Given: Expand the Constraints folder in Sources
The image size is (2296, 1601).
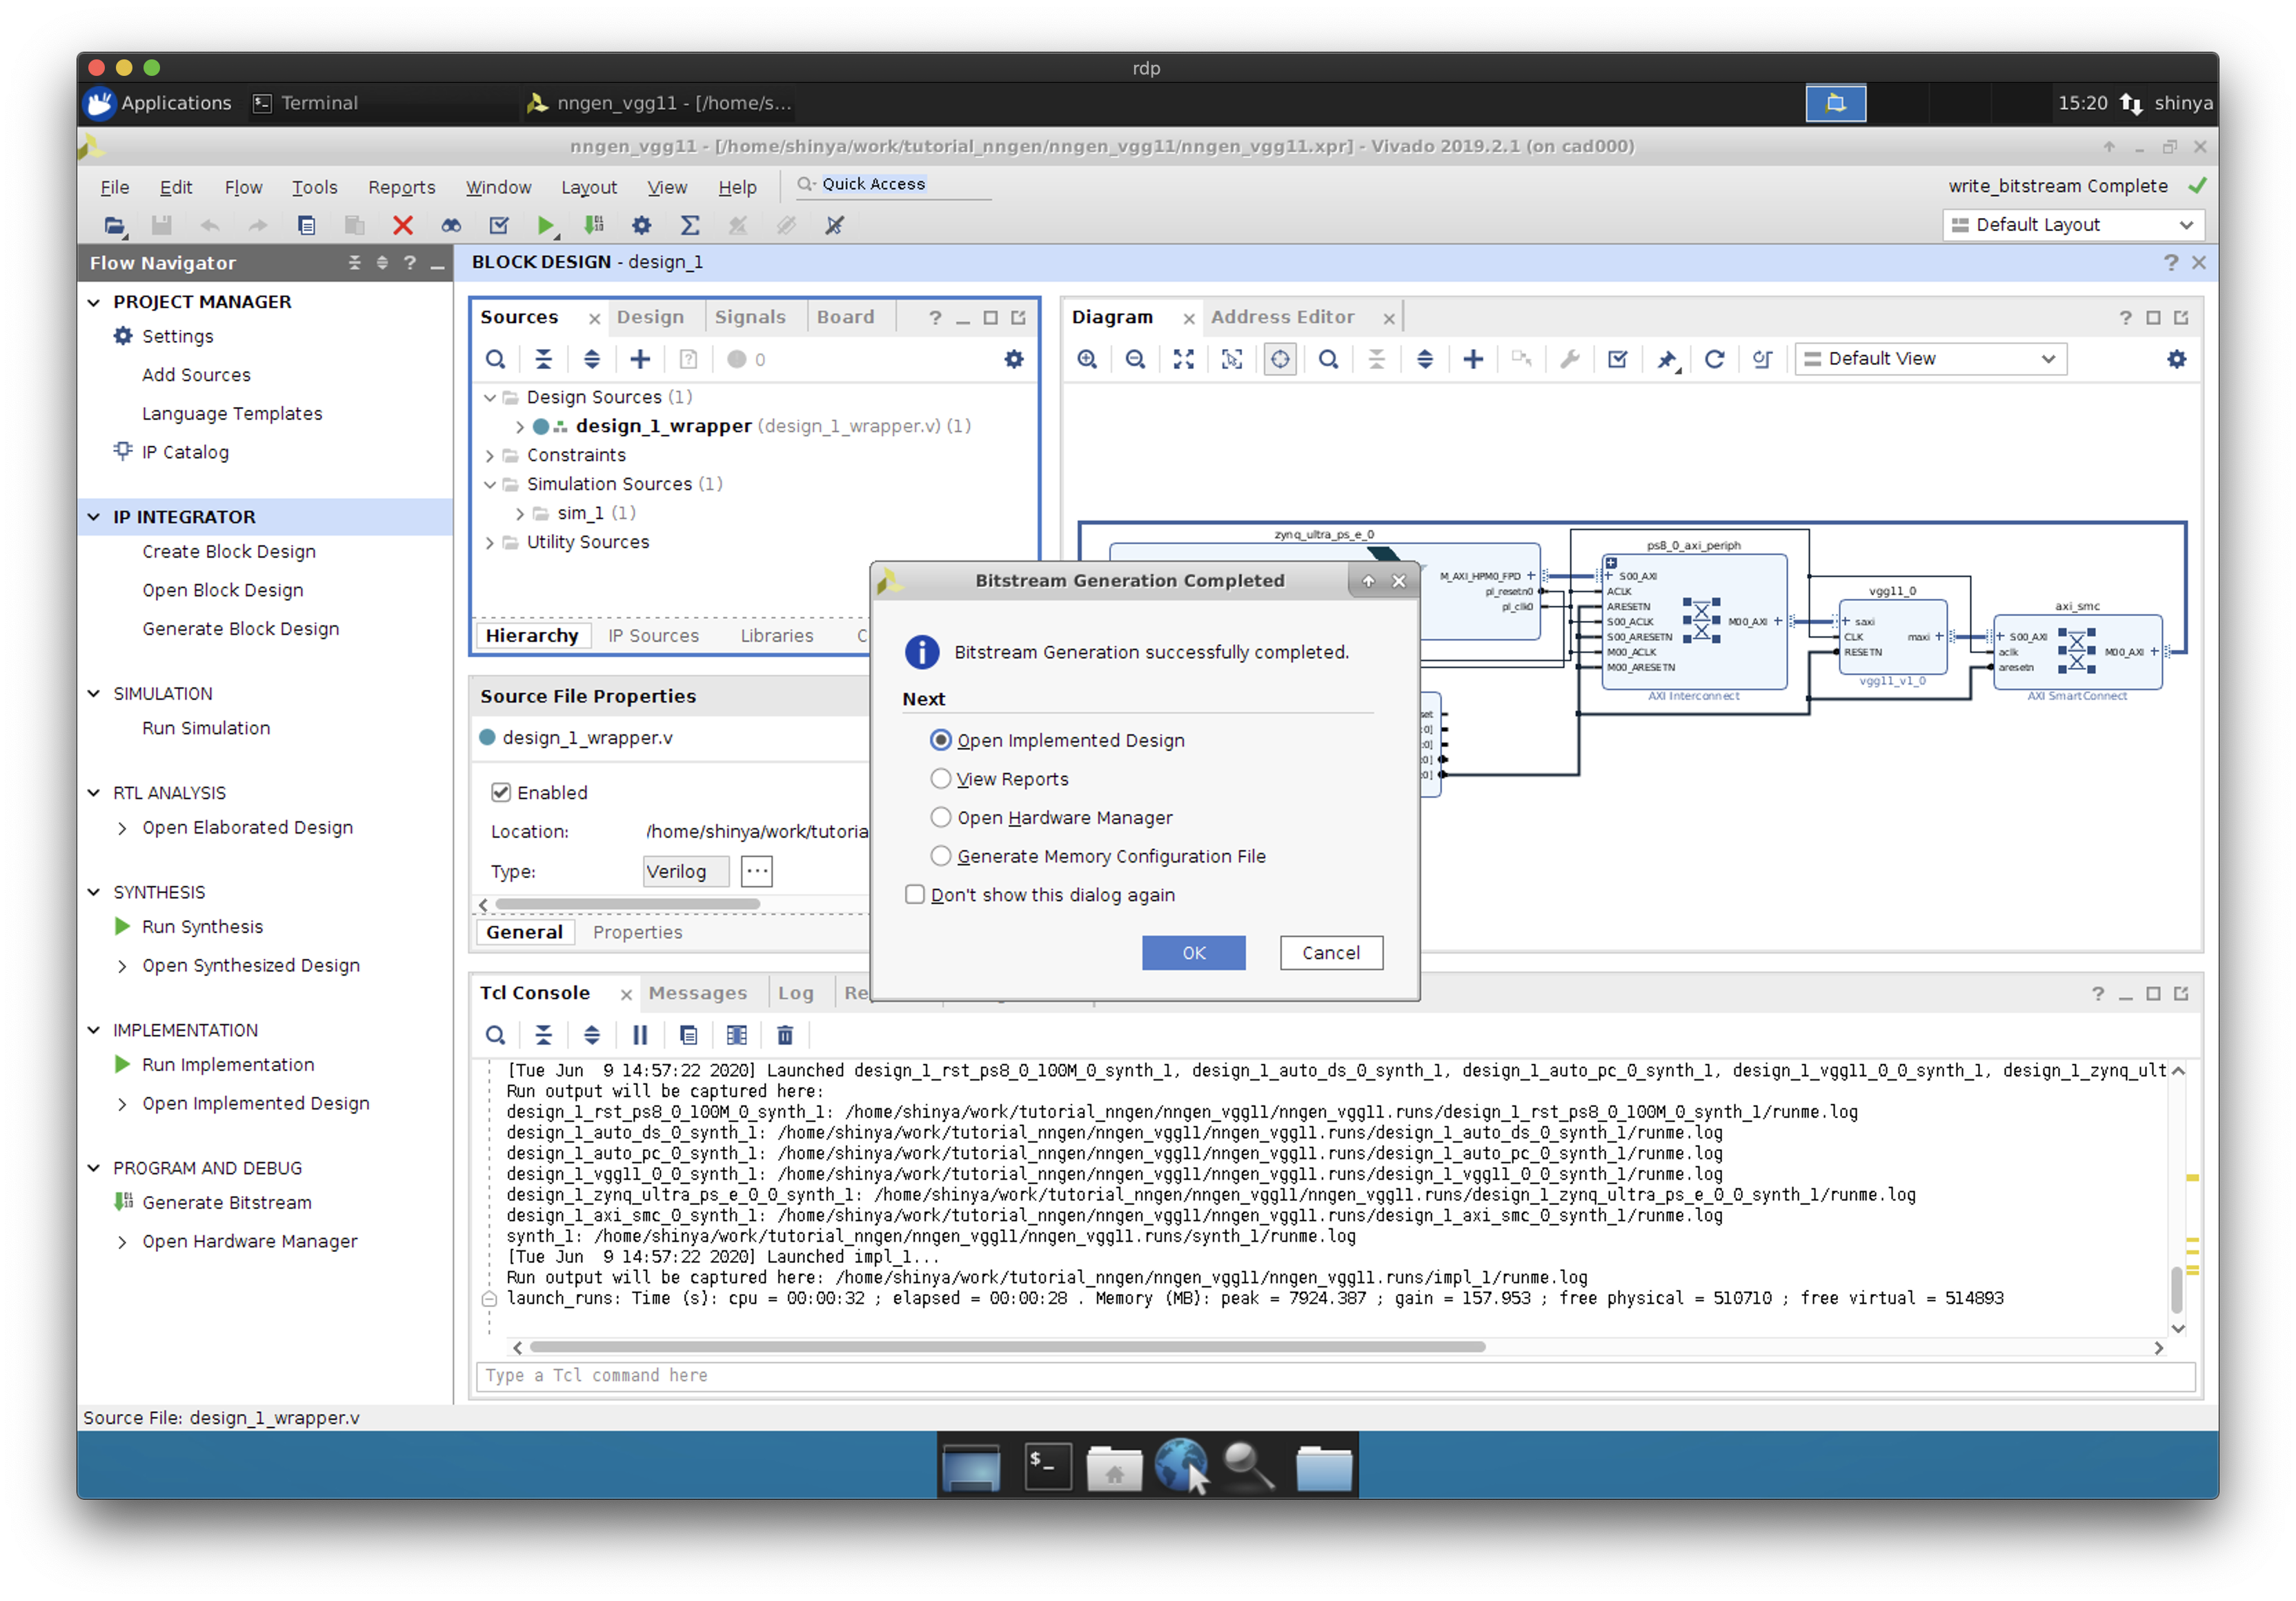Looking at the screenshot, I should pos(490,456).
